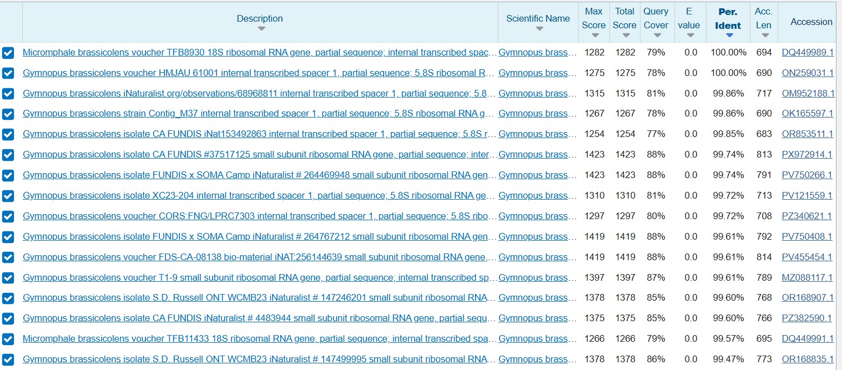Open Gymnopus brassicolens voucher T1-9 description
The height and width of the screenshot is (370, 842).
(x=260, y=277)
